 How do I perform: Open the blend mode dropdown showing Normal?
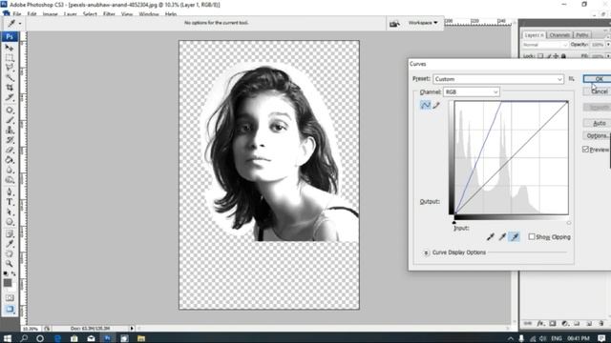(545, 45)
